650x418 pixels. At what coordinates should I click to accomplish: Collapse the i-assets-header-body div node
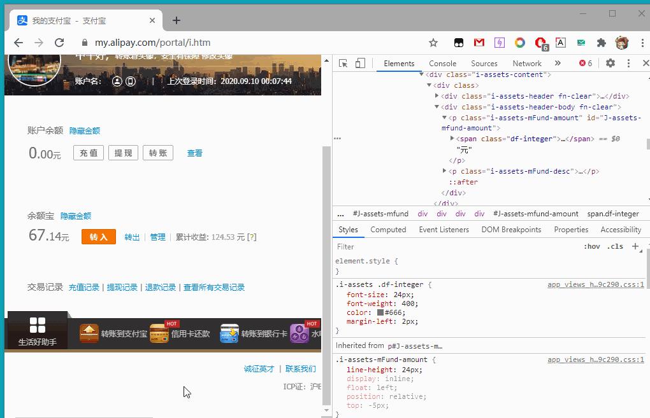[437, 107]
